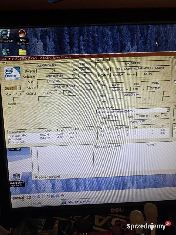Image resolution: width=176 pixels, height=235 pixels.
Task: Open the network computers desktop icon
Action: [x=6, y=52]
